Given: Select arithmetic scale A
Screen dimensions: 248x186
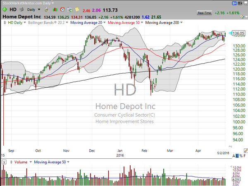Looking at the screenshot, I should click(234, 156).
